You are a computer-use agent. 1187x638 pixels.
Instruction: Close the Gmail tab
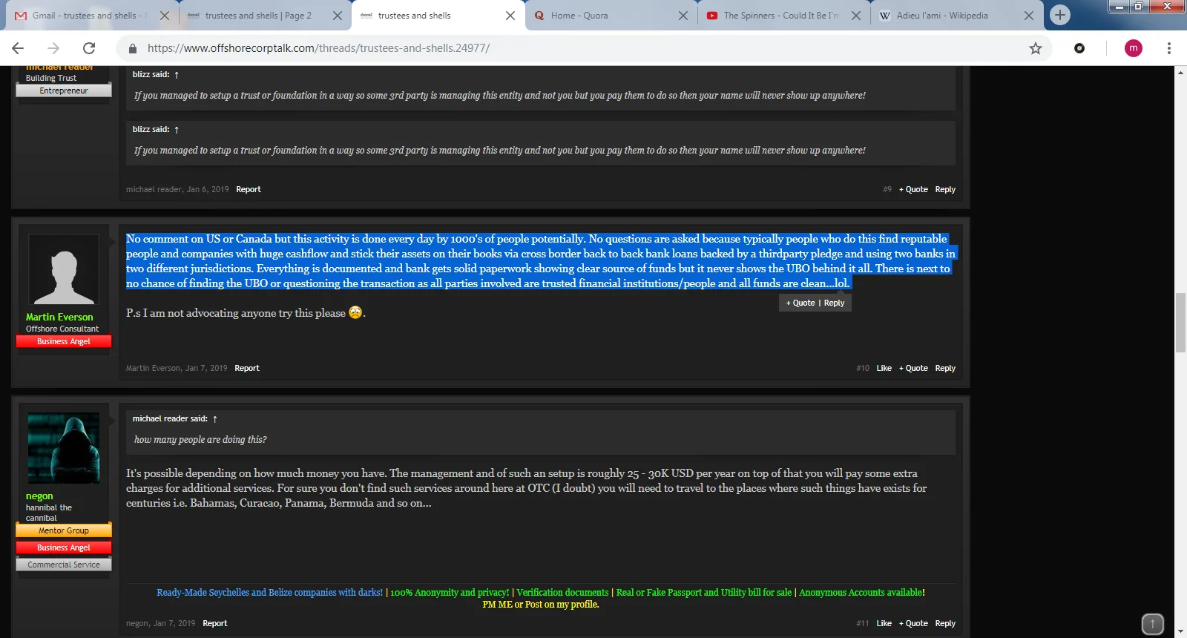pyautogui.click(x=165, y=16)
